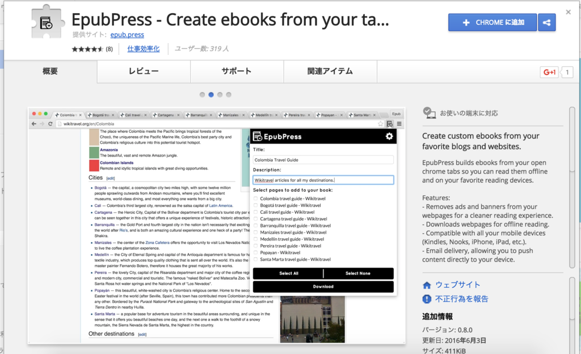The height and width of the screenshot is (354, 581).
Task: Open the 仕事効率化 category link
Action: [144, 49]
